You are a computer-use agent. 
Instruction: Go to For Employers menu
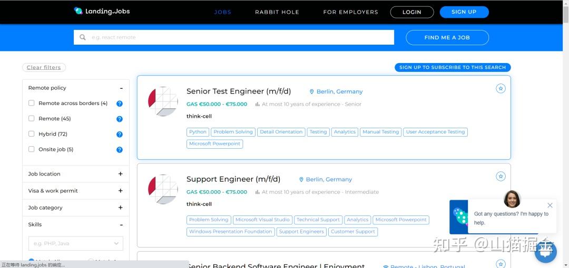(350, 12)
